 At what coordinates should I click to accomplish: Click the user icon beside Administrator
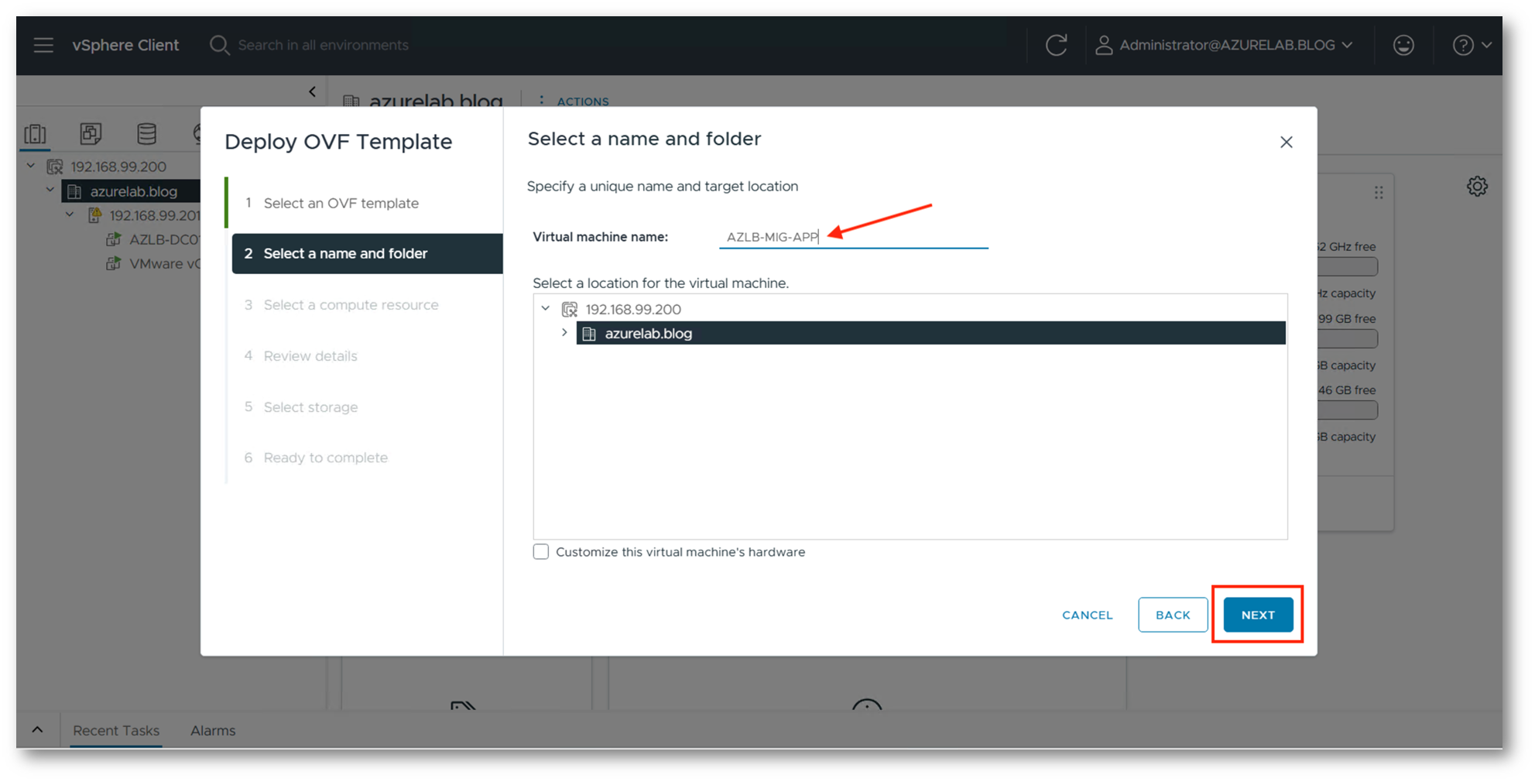coord(1104,46)
